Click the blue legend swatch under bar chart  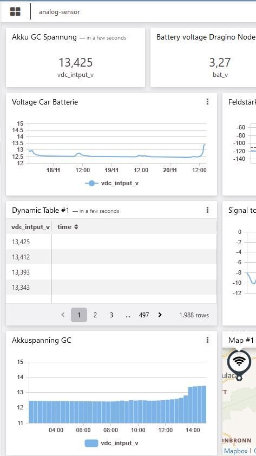pyautogui.click(x=91, y=443)
